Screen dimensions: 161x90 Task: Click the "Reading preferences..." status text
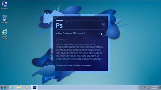click(62, 39)
